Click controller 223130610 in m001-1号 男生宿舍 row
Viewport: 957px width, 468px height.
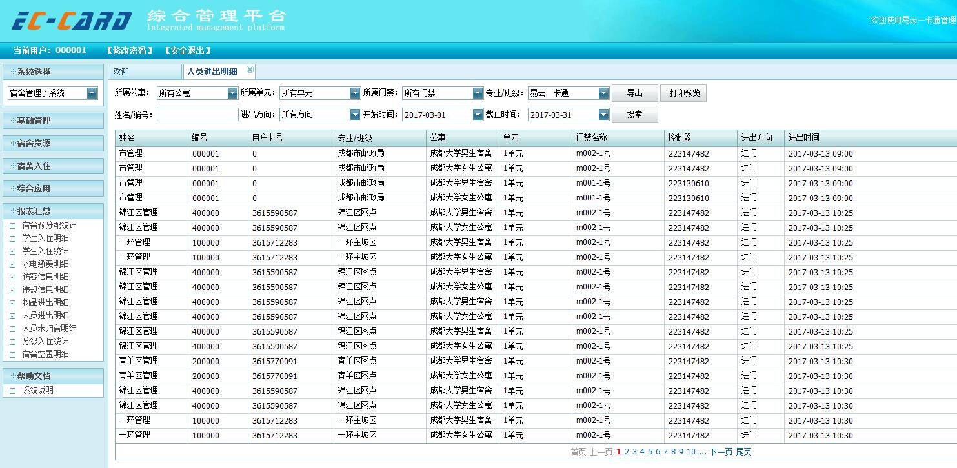[x=689, y=183]
